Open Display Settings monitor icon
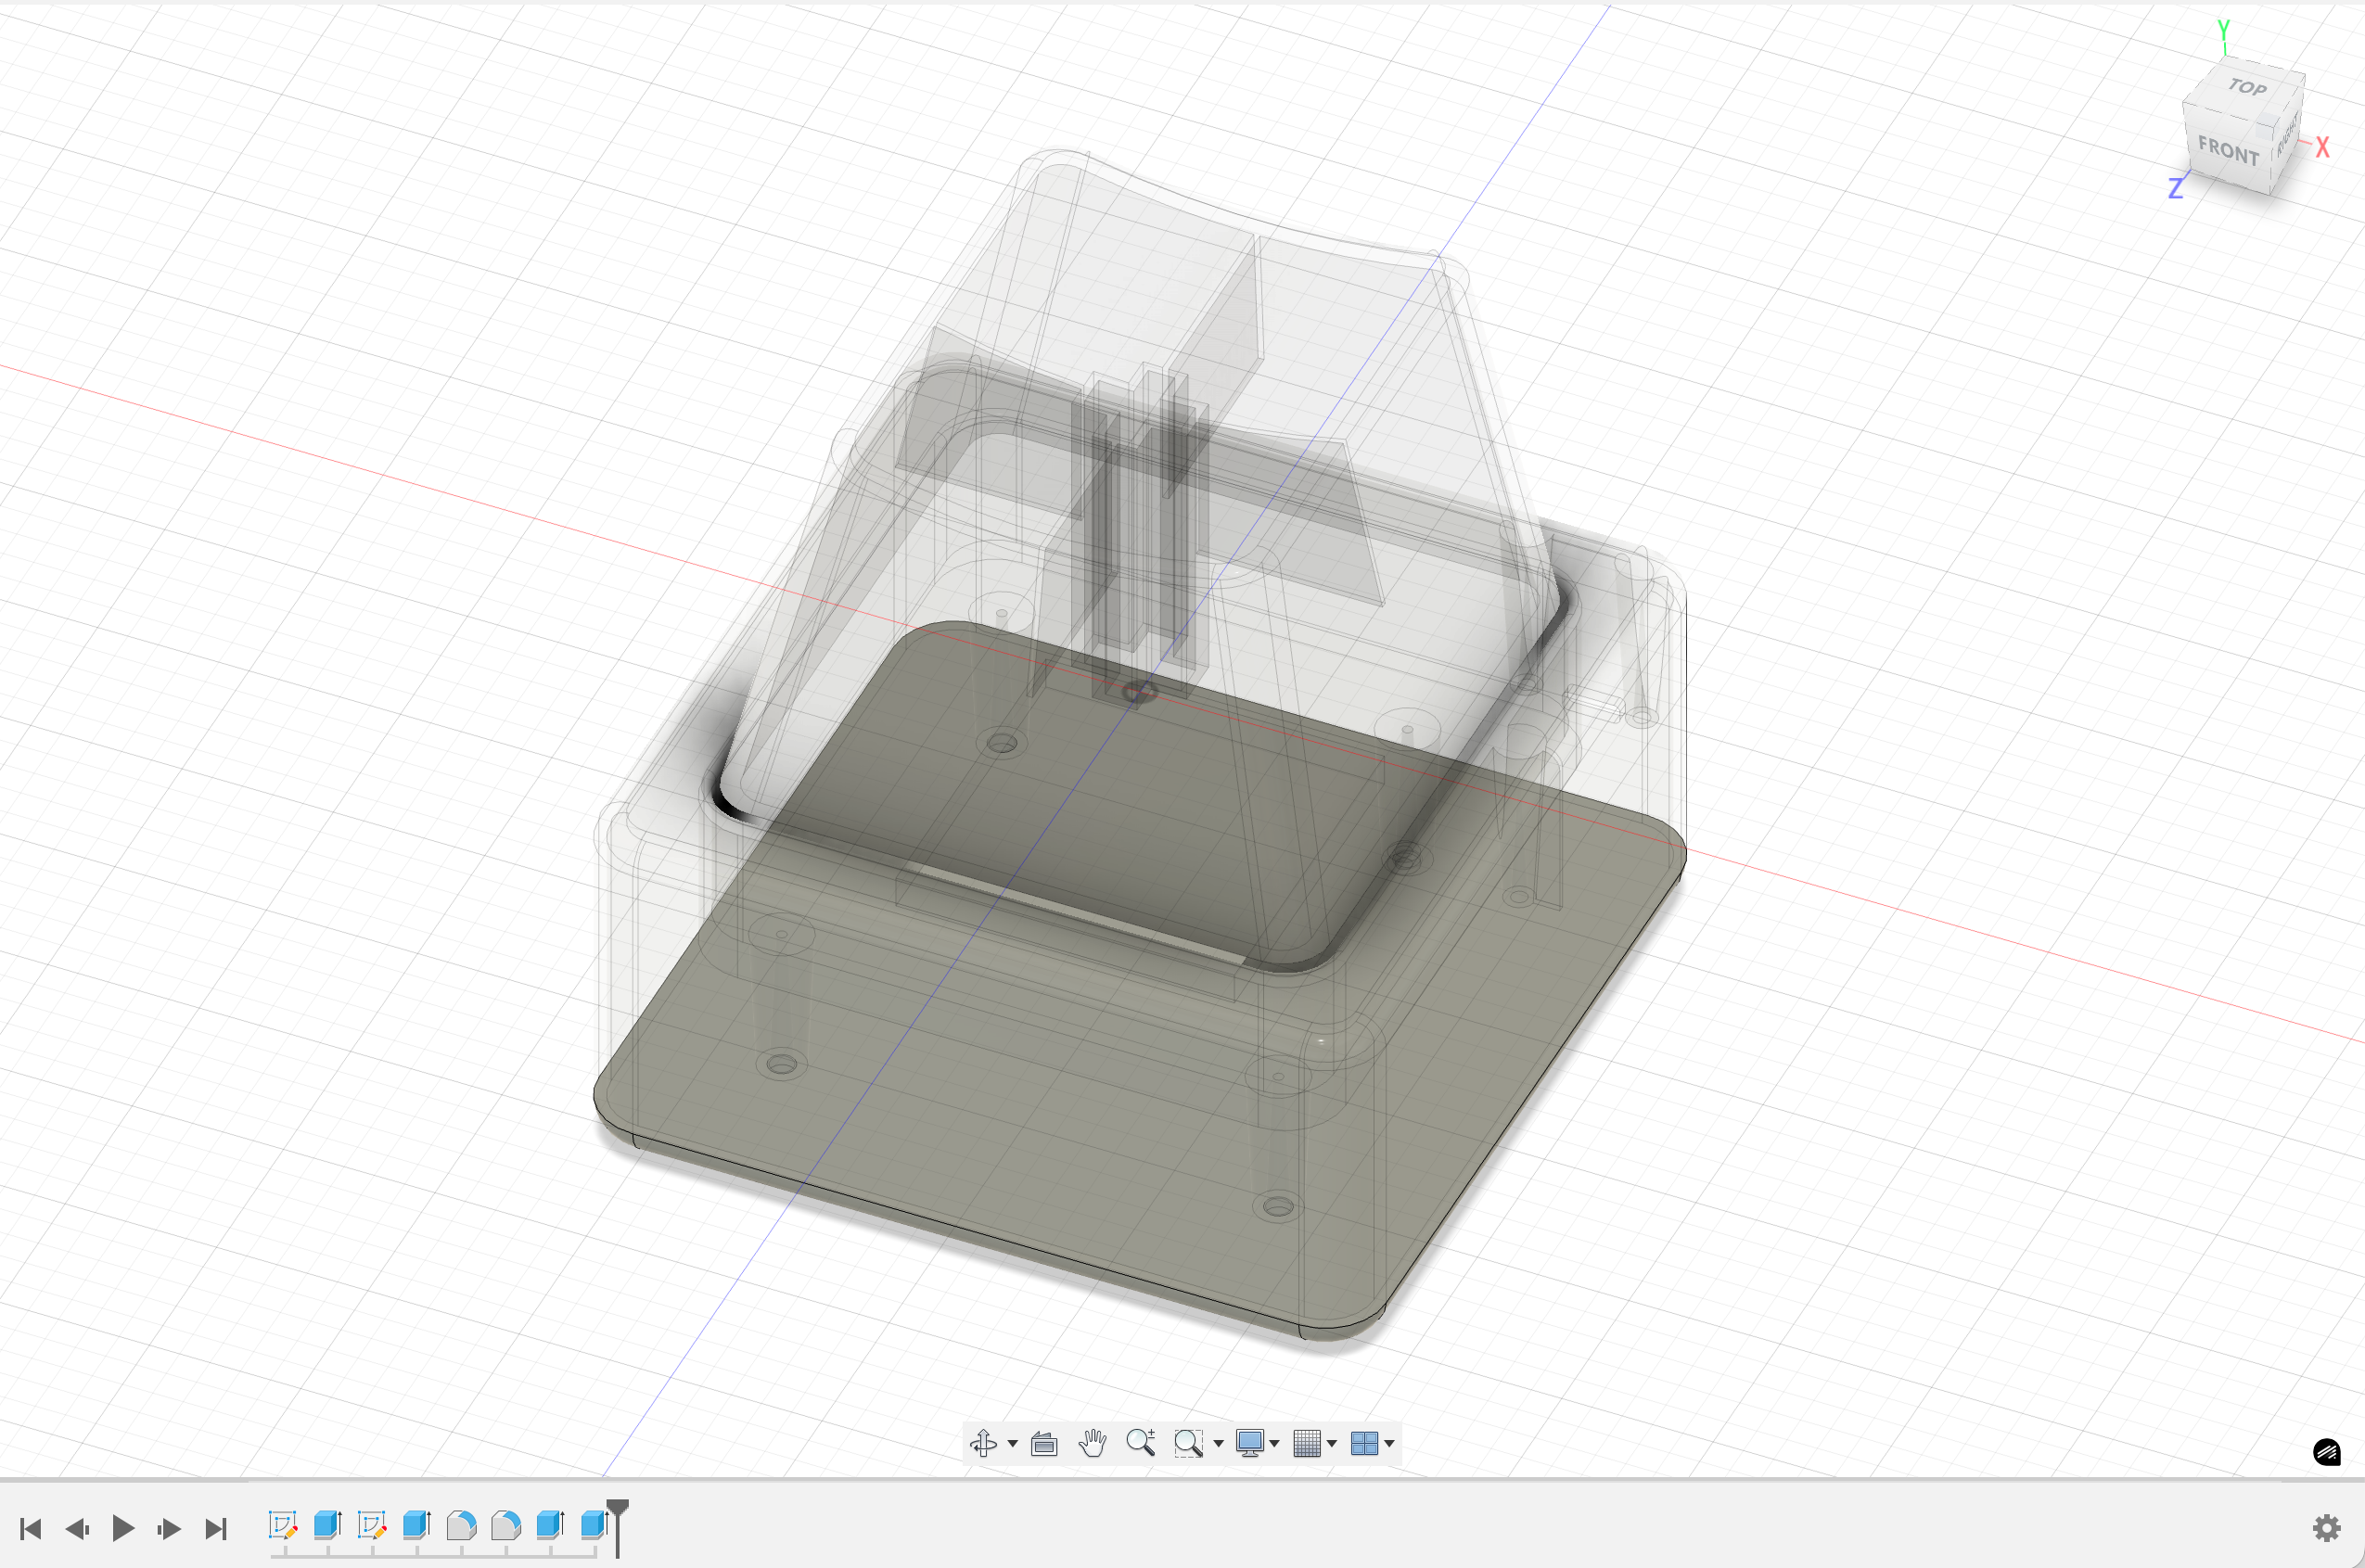Image resolution: width=2365 pixels, height=1568 pixels. 1250,1443
